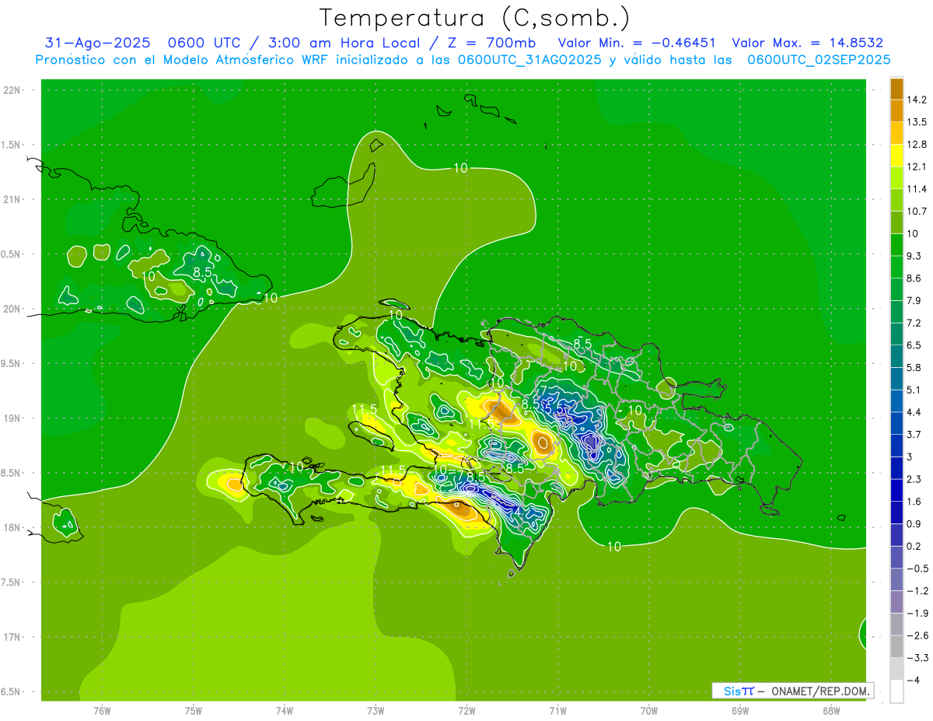933x721 pixels.
Task: Click the '69W' longitude axis label
Action: (740, 711)
